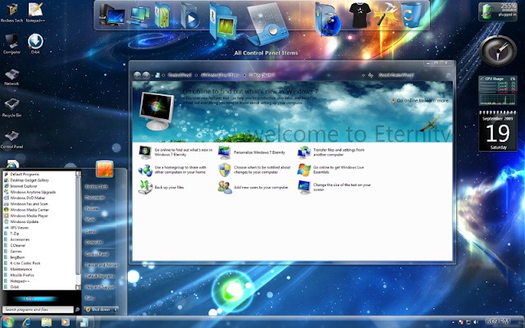Open Devices and Printers in start menu

102,265
